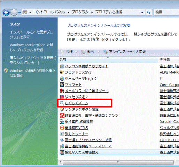The image size is (179, 167).
Task: Open the 表示 dropdown arrow
Action: (99, 52)
